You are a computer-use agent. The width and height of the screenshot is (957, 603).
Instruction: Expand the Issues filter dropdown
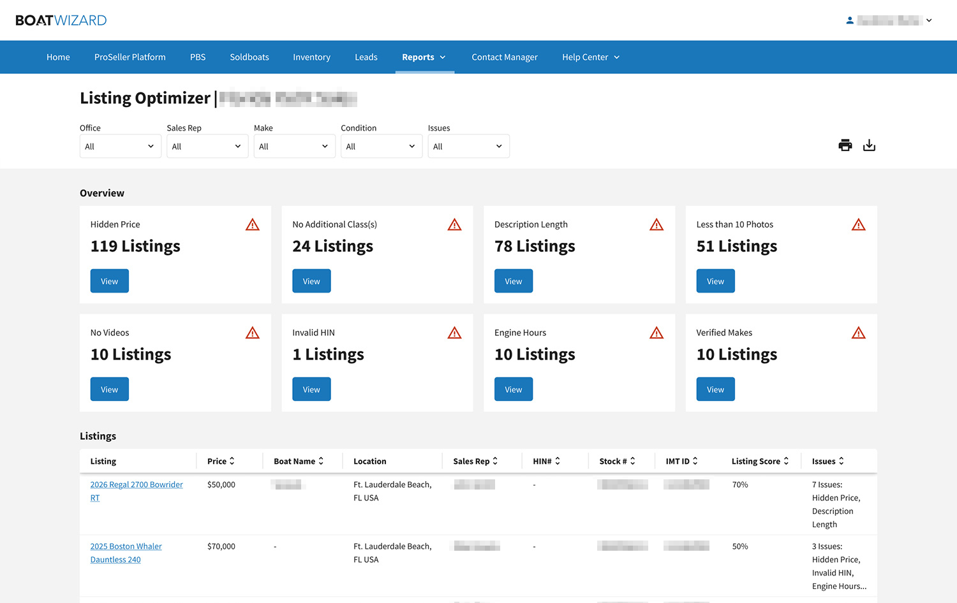(x=468, y=146)
